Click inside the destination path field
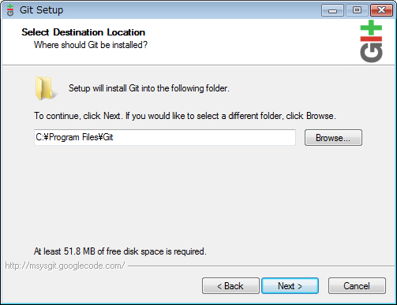This screenshot has height=305, width=397. pos(165,137)
